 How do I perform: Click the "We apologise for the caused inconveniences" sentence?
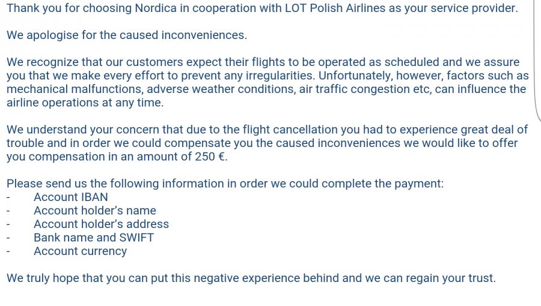(x=126, y=35)
